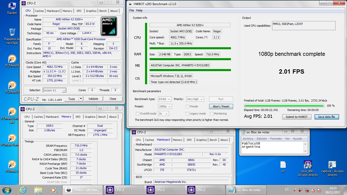Image resolution: width=347 pixels, height=195 pixels.
Task: Toggle the Pmode checkbox
Action: pyautogui.click(x=187, y=106)
